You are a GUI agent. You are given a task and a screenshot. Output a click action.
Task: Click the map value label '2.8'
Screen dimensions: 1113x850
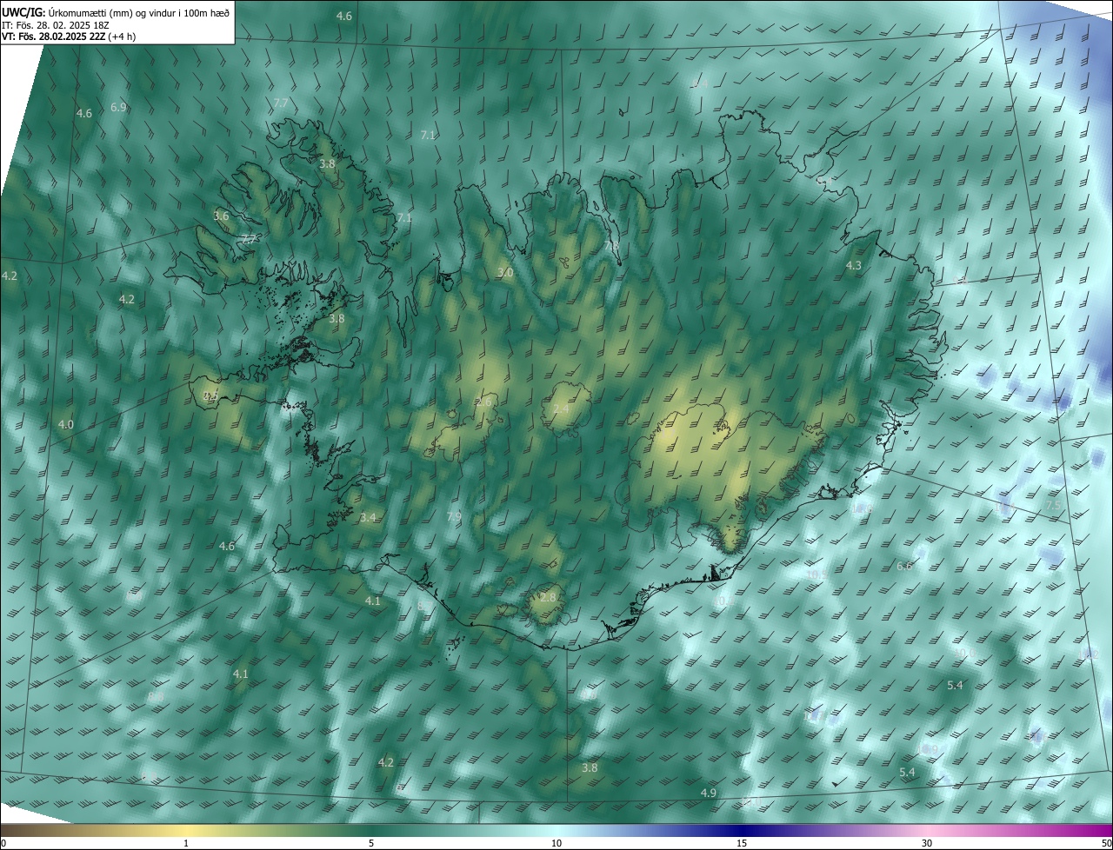(x=547, y=598)
